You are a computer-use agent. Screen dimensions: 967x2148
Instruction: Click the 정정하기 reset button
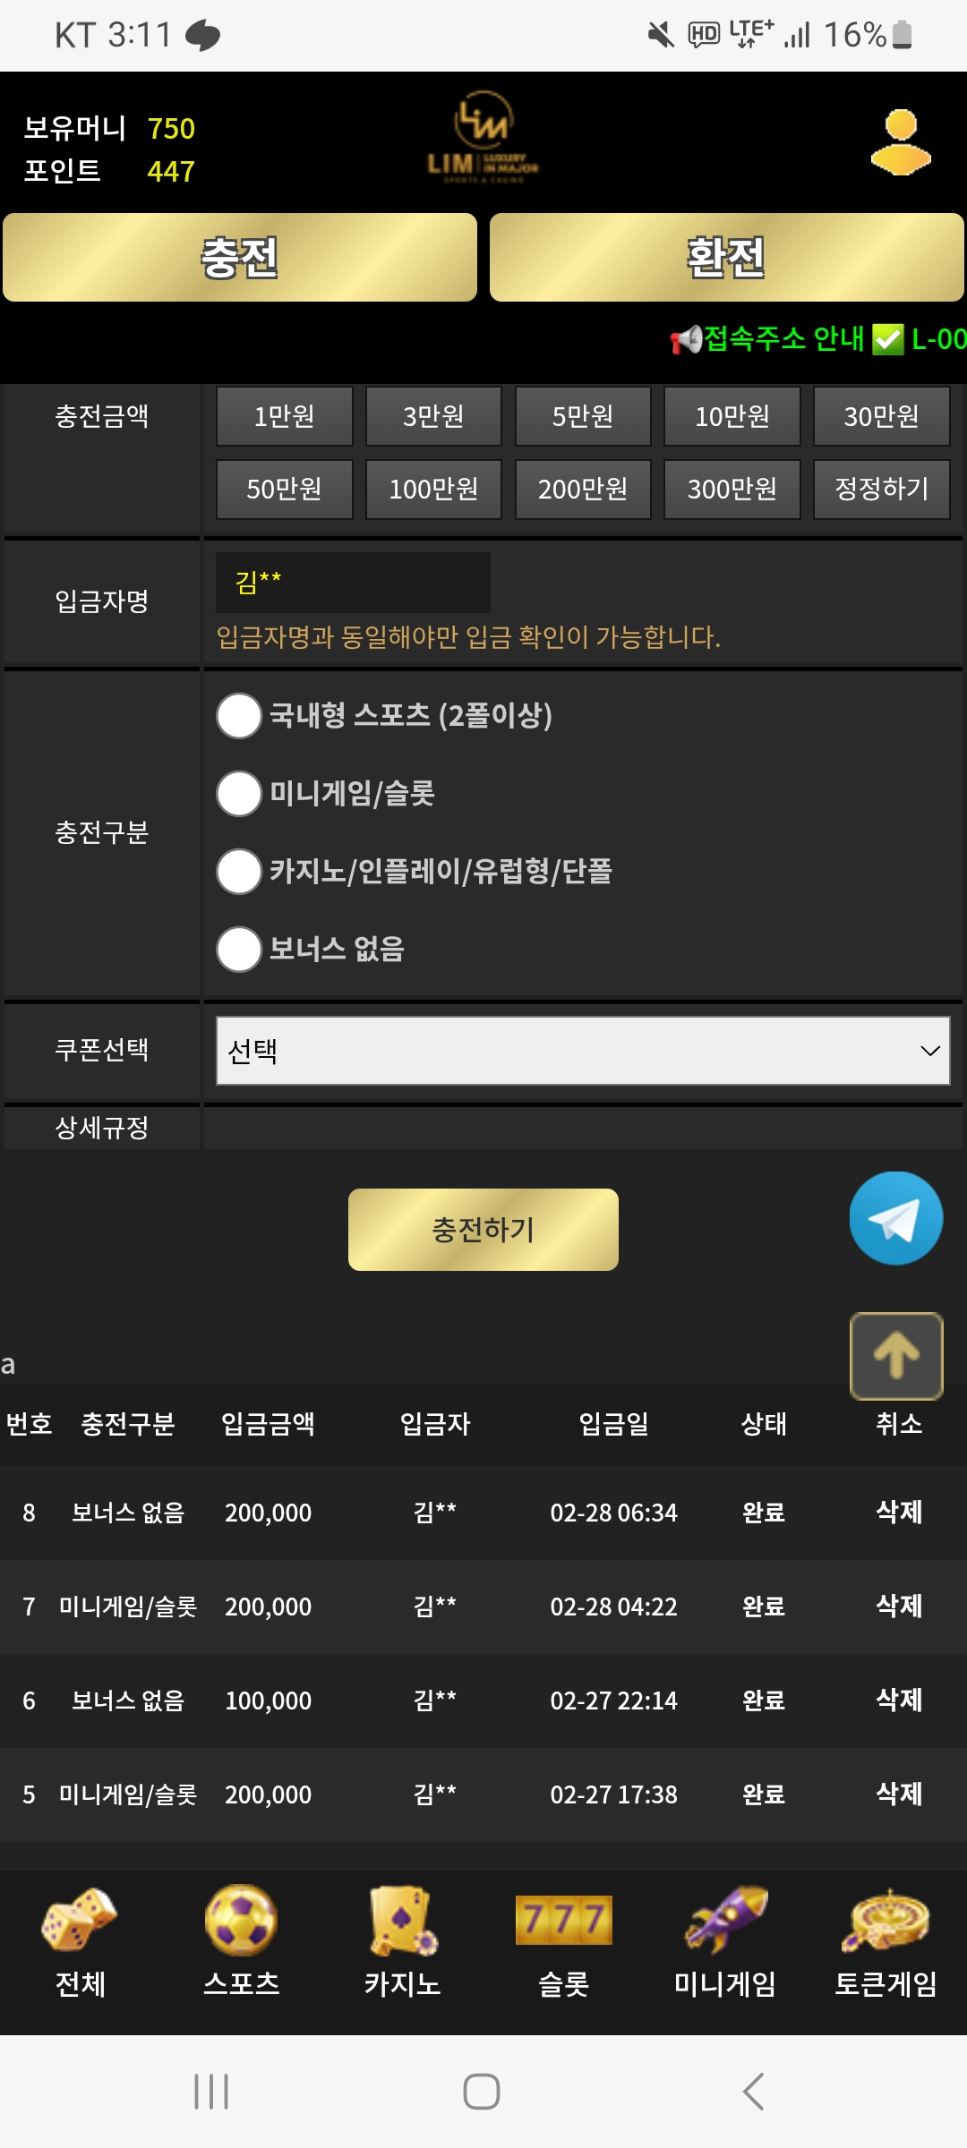click(x=881, y=489)
